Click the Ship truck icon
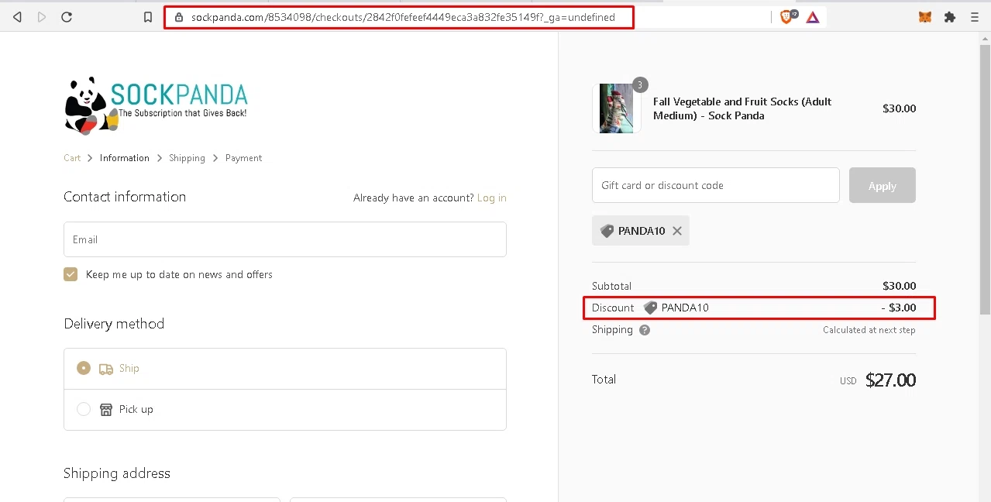Image resolution: width=991 pixels, height=502 pixels. [x=106, y=369]
